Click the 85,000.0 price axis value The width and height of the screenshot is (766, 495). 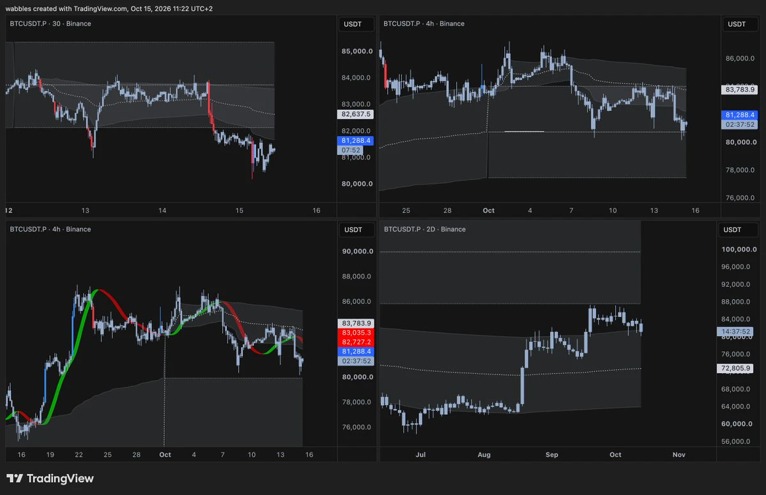(x=357, y=51)
